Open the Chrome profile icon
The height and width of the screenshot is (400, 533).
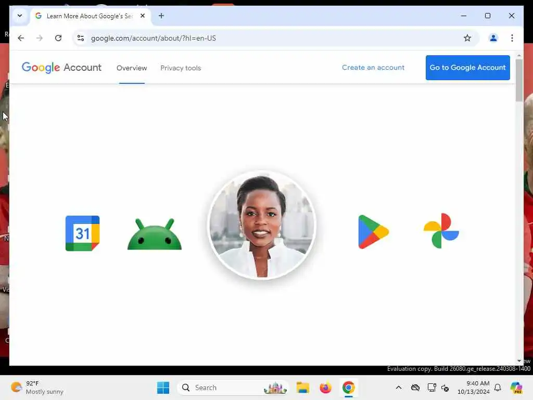click(493, 38)
